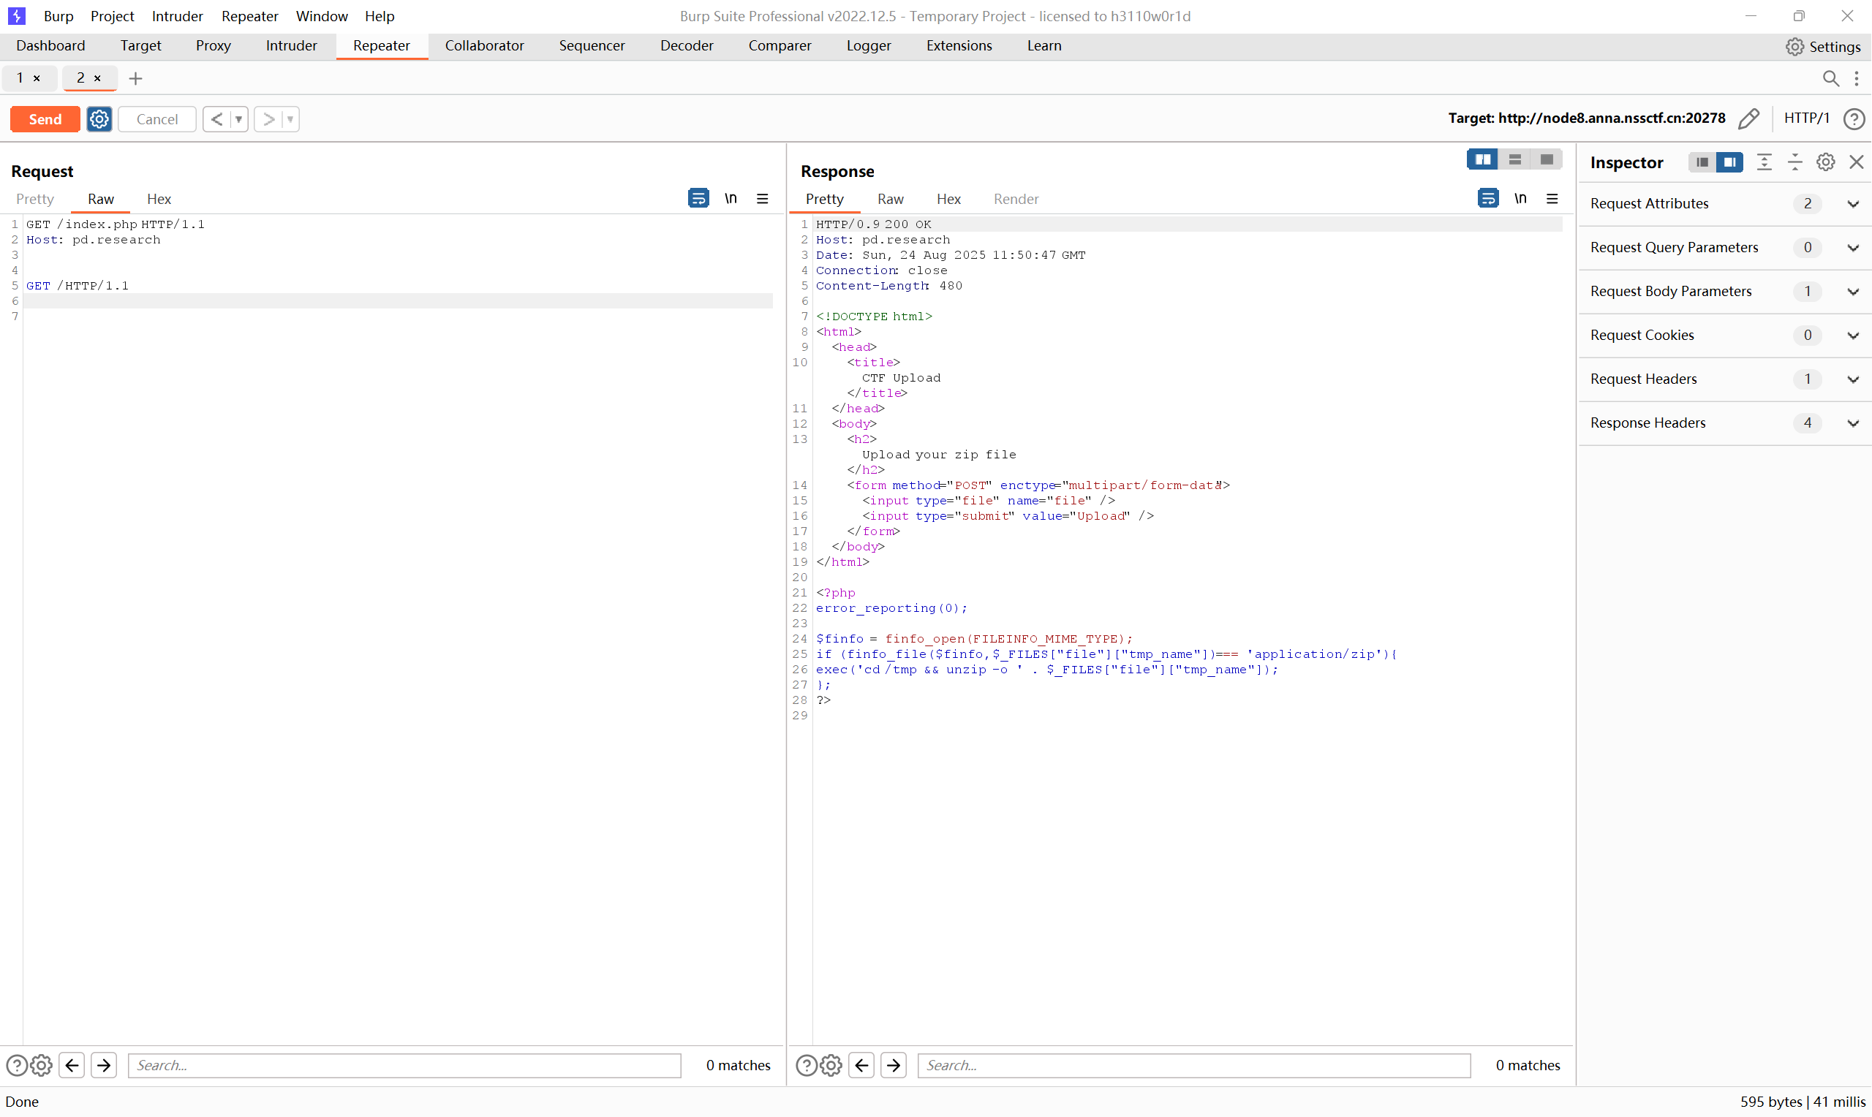The image size is (1872, 1117).
Task: Go to next match in response search
Action: [894, 1065]
